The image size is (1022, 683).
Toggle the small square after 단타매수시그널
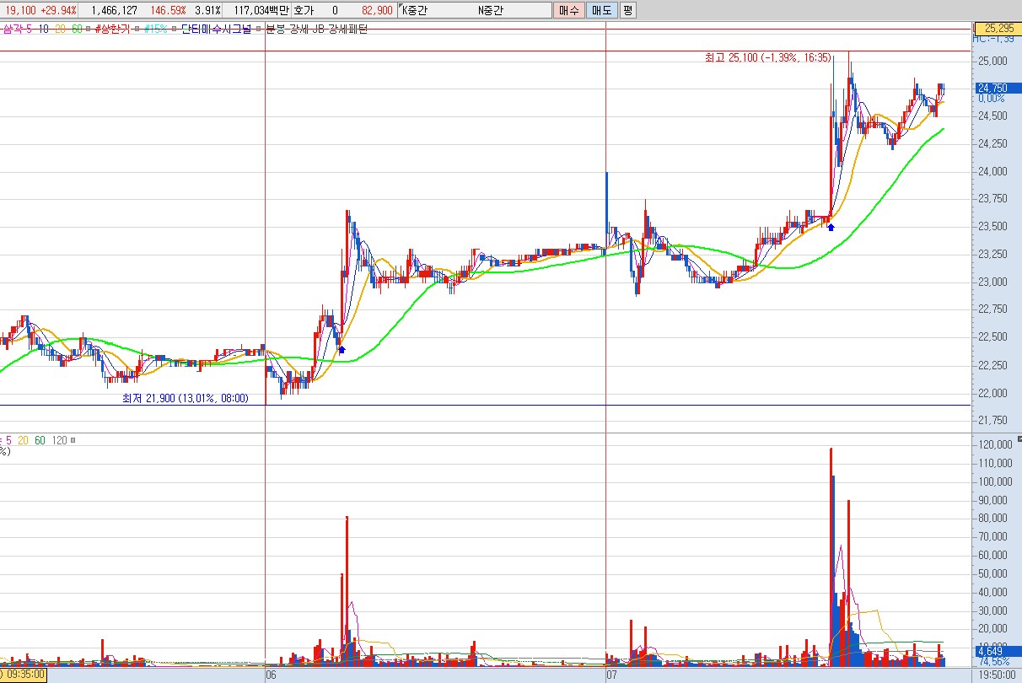click(257, 30)
